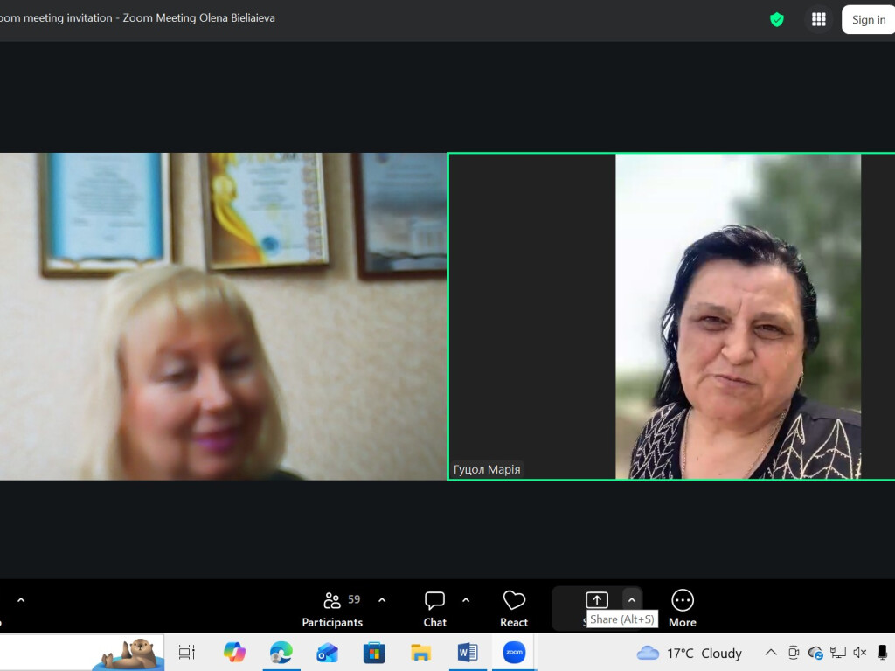The width and height of the screenshot is (895, 671).
Task: Expand the Participants options arrow
Action: (382, 600)
